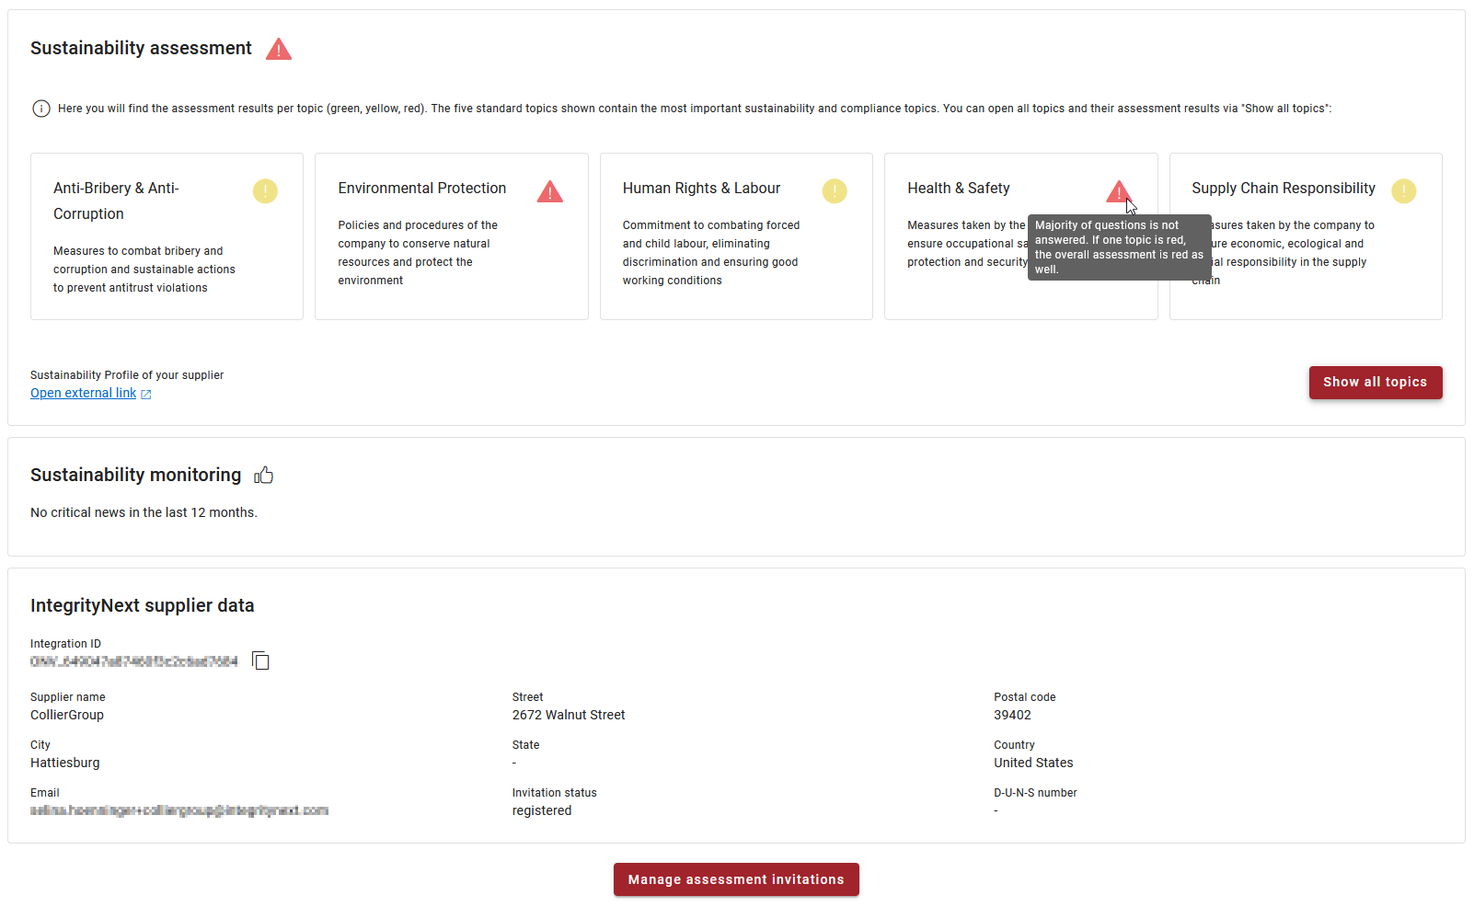This screenshot has height=907, width=1474.
Task: Select the Human Rights & Labour topic title
Action: (x=701, y=188)
